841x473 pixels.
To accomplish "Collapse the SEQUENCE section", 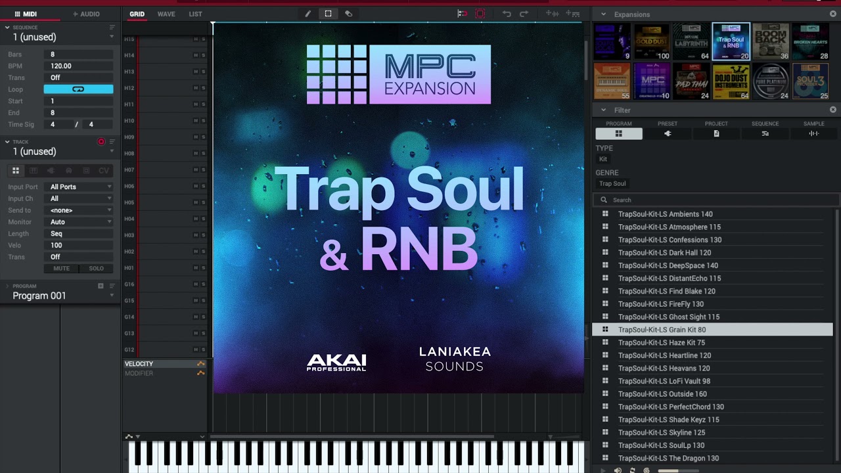I will pos(7,28).
